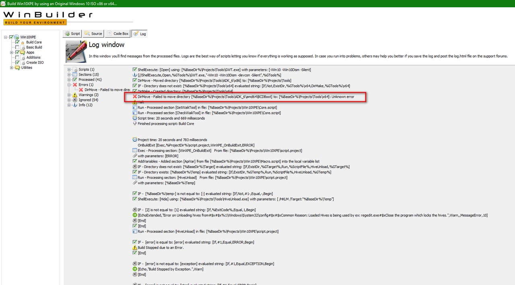Uncheck the Build Core checkbox

tap(17, 42)
